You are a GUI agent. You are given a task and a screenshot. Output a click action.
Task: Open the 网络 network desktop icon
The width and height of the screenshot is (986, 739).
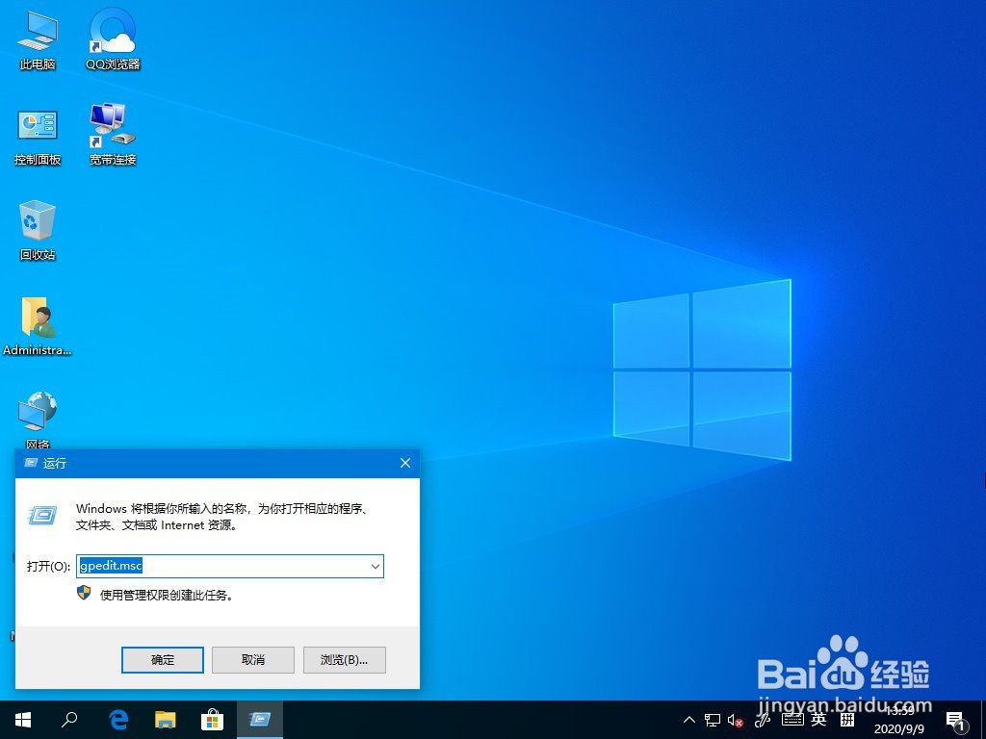tap(37, 414)
